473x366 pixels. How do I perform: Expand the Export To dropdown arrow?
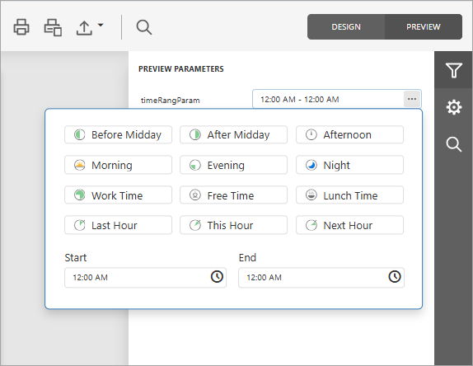point(101,25)
